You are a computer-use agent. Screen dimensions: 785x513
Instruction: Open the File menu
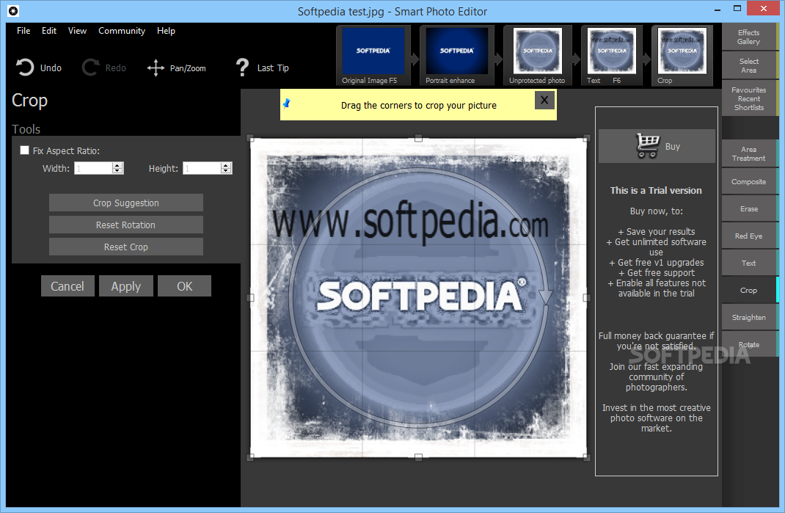point(23,31)
